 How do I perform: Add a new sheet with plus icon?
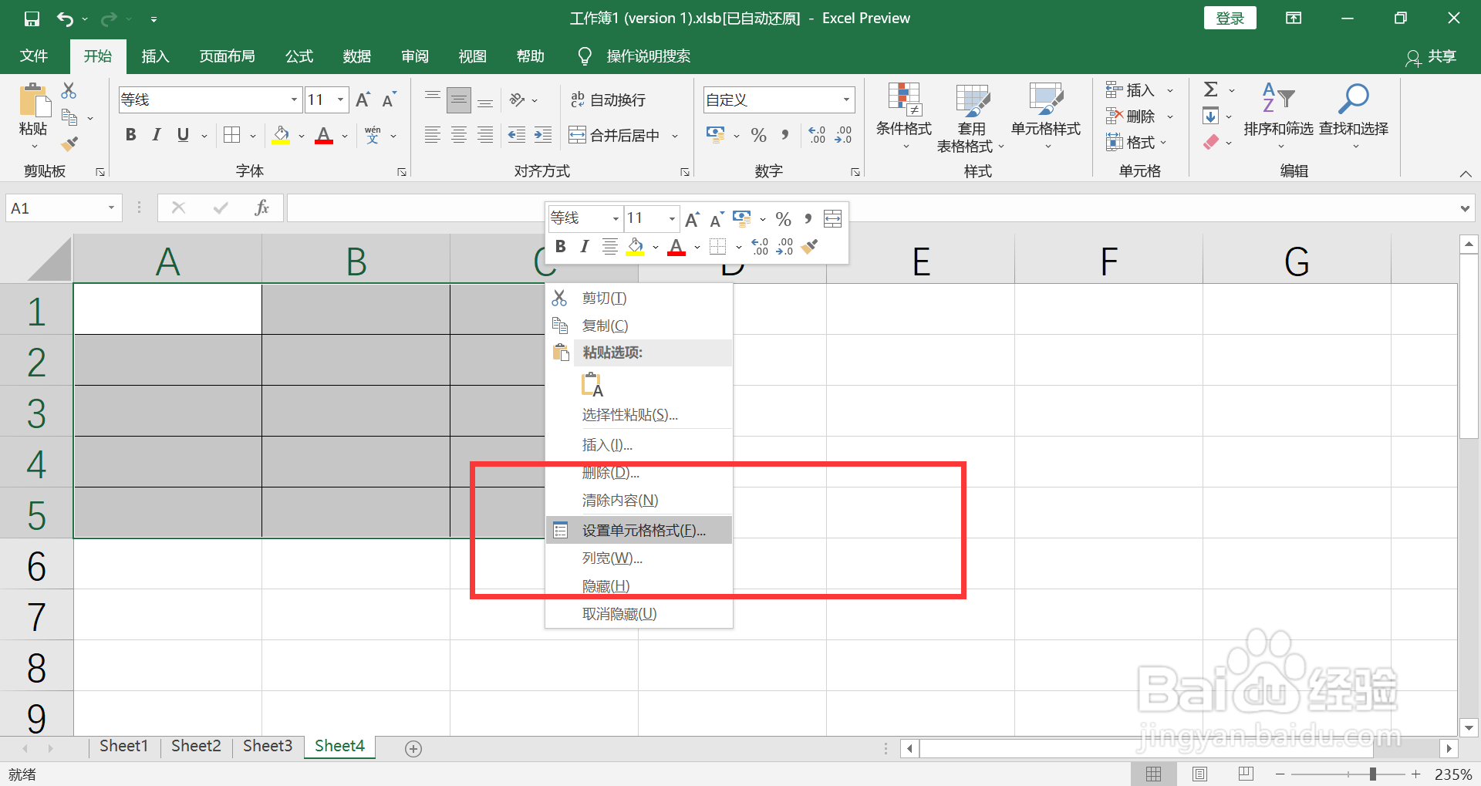pyautogui.click(x=413, y=748)
